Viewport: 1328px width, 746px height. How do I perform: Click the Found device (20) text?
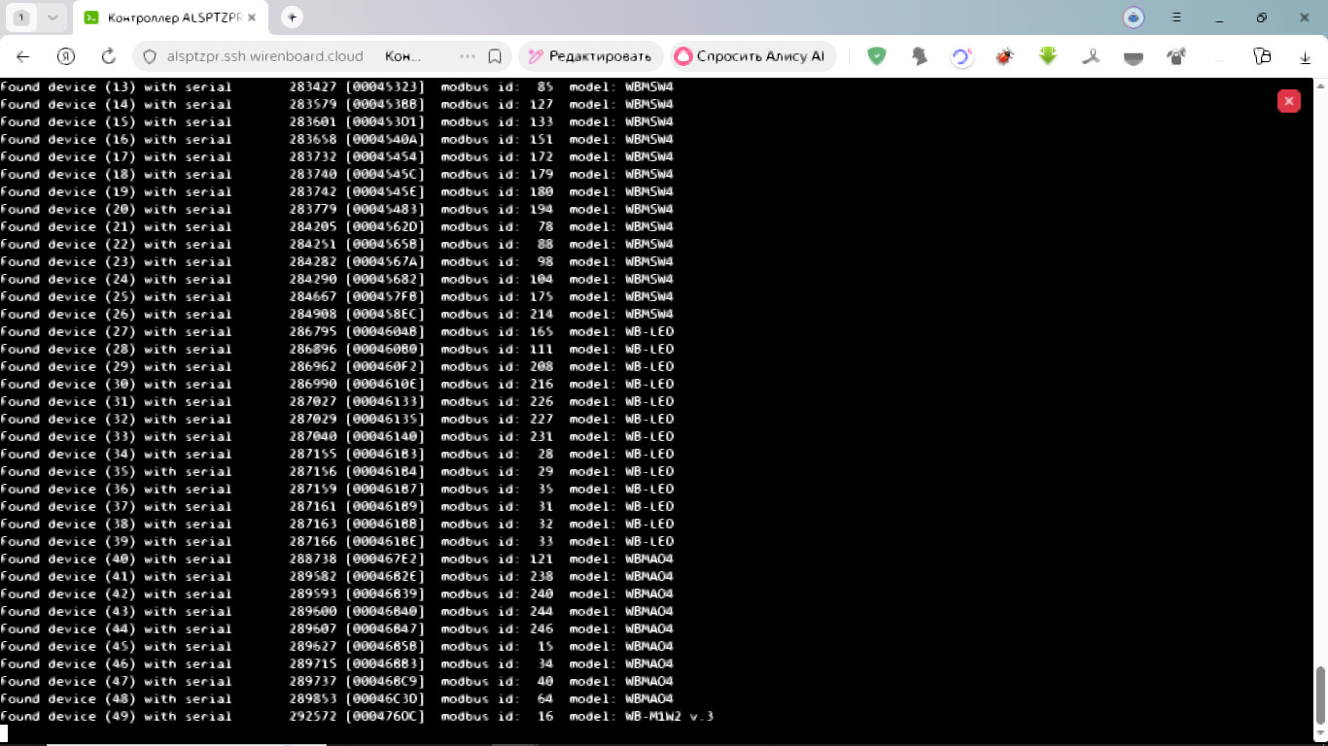click(x=68, y=209)
